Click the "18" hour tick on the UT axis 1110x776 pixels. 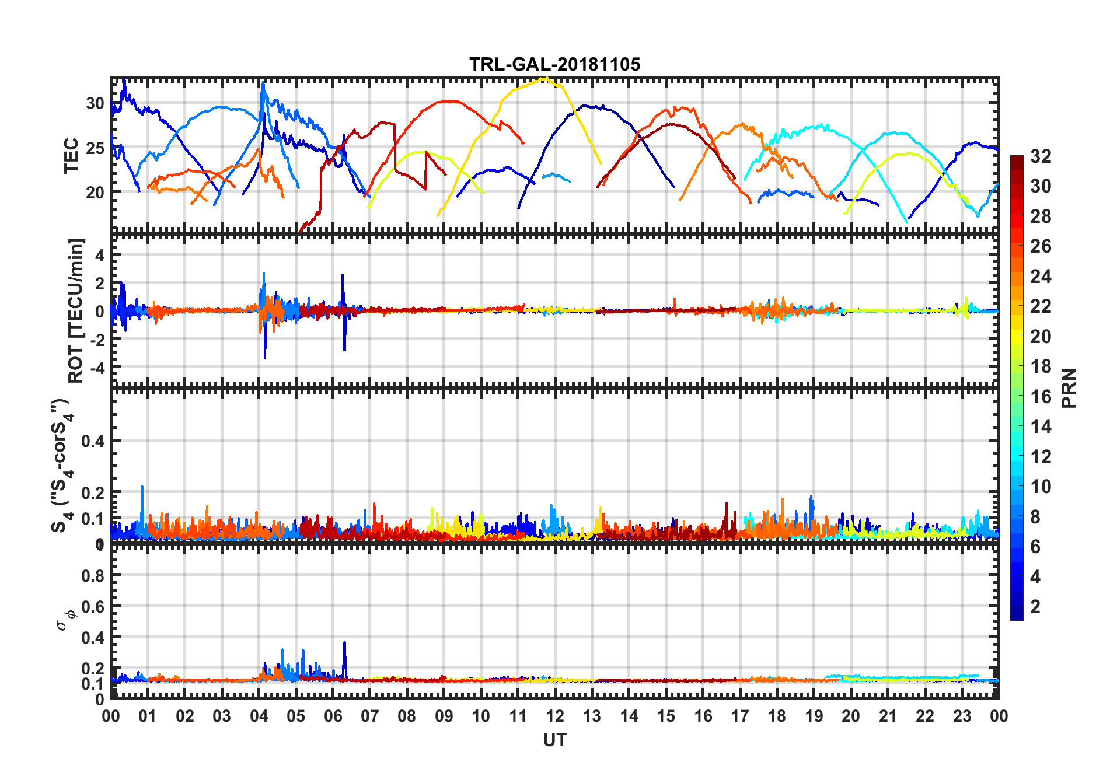tap(777, 716)
